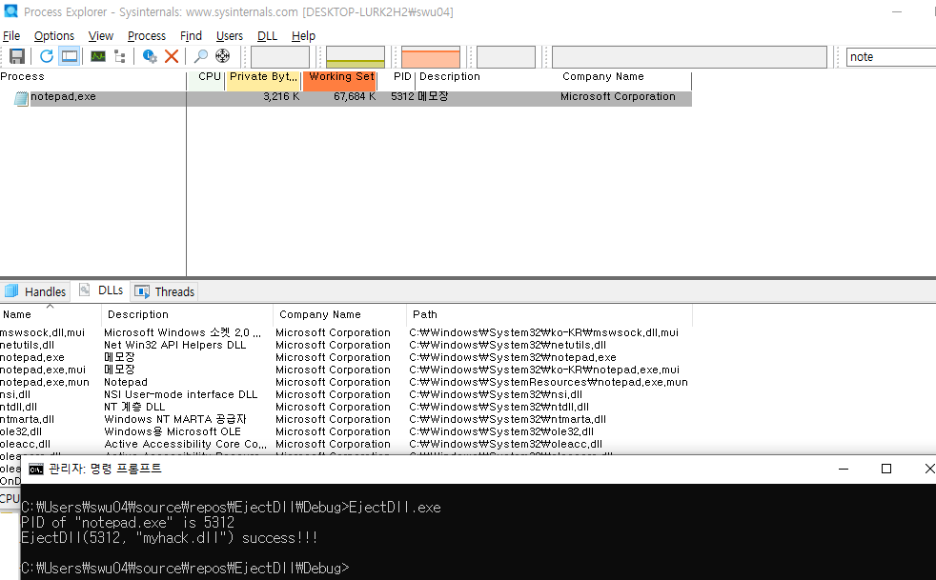Viewport: 936px width, 580px height.
Task: Sort DLL list by Name header
Action: pyautogui.click(x=51, y=314)
